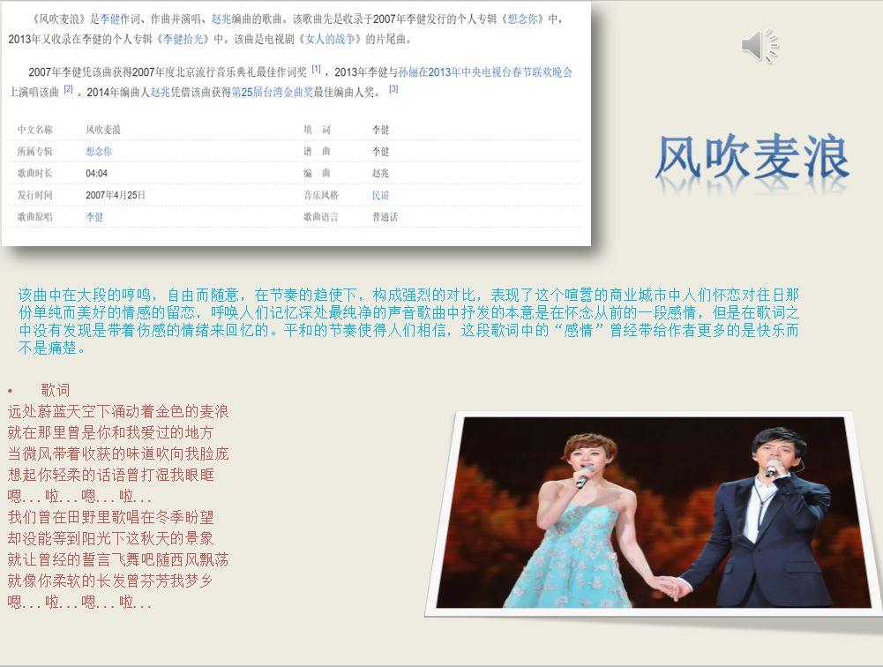
Task: Select lyric line 我们曾在田野里歌唱在冬季盼望
Action: click(x=111, y=517)
